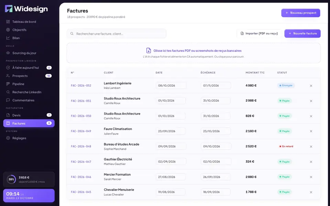The width and height of the screenshot is (330, 206).
Task: Click Glisse ici tes factures PDF link text
Action: (x=197, y=51)
